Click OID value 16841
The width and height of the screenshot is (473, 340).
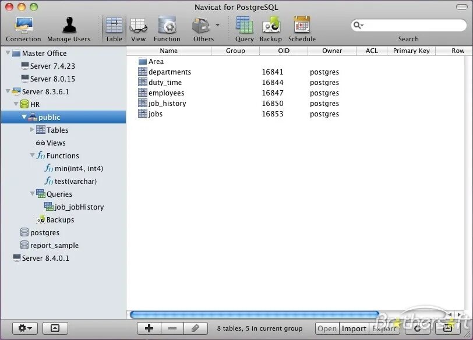273,72
